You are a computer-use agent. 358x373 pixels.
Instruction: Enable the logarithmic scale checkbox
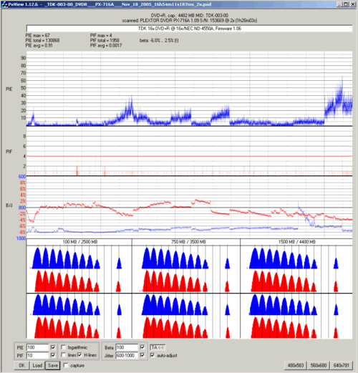pyautogui.click(x=64, y=347)
